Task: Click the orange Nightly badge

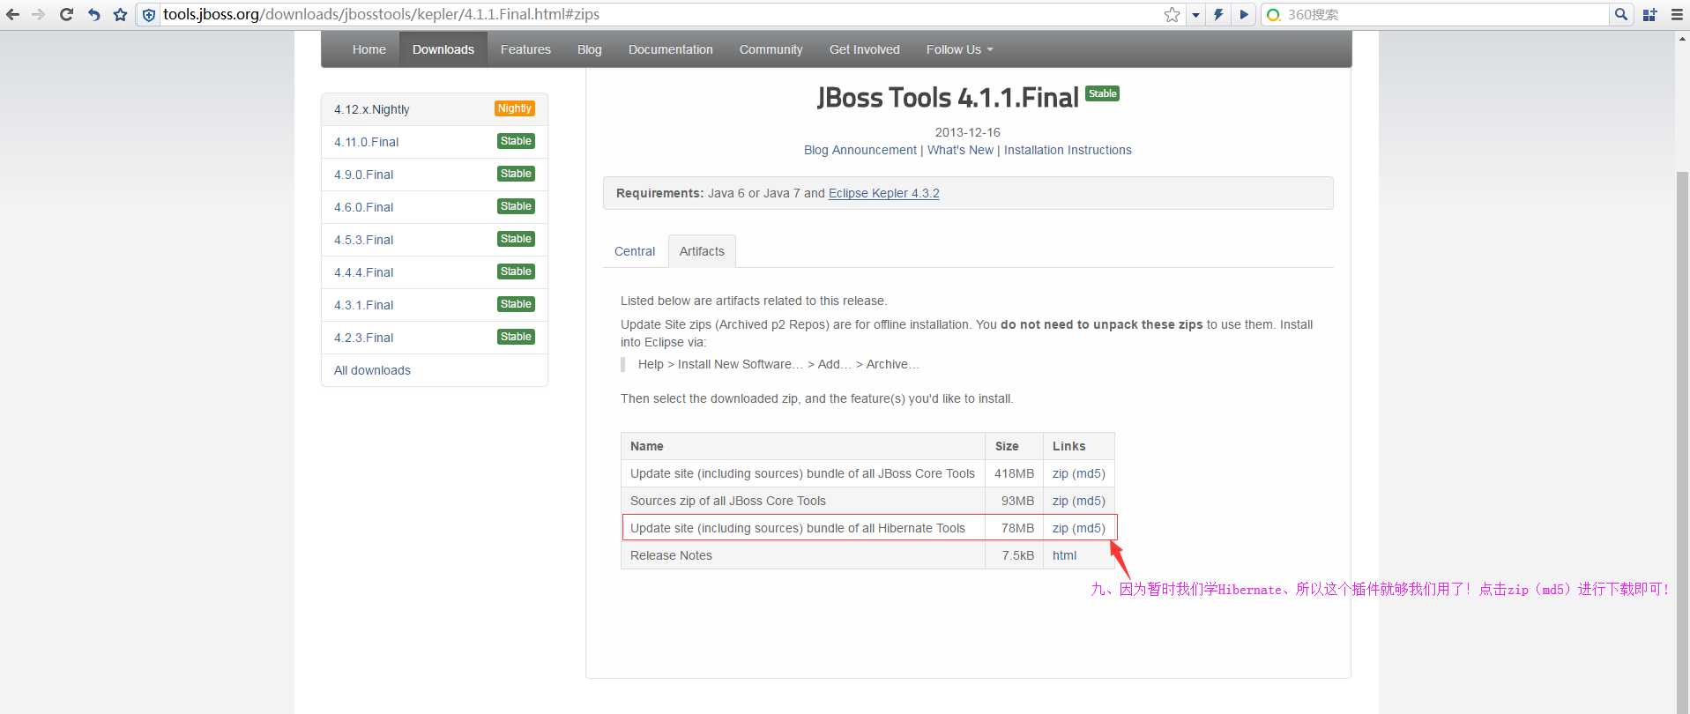Action: point(515,108)
